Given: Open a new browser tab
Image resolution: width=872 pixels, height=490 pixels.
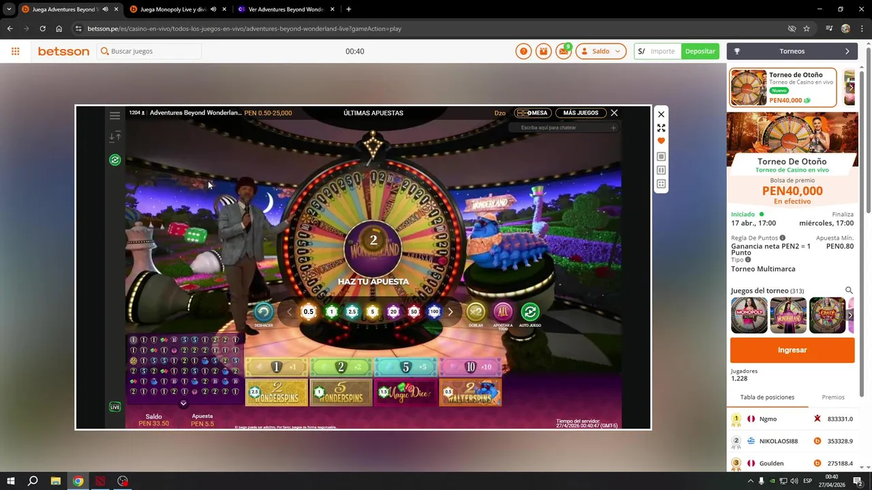Looking at the screenshot, I should point(348,10).
